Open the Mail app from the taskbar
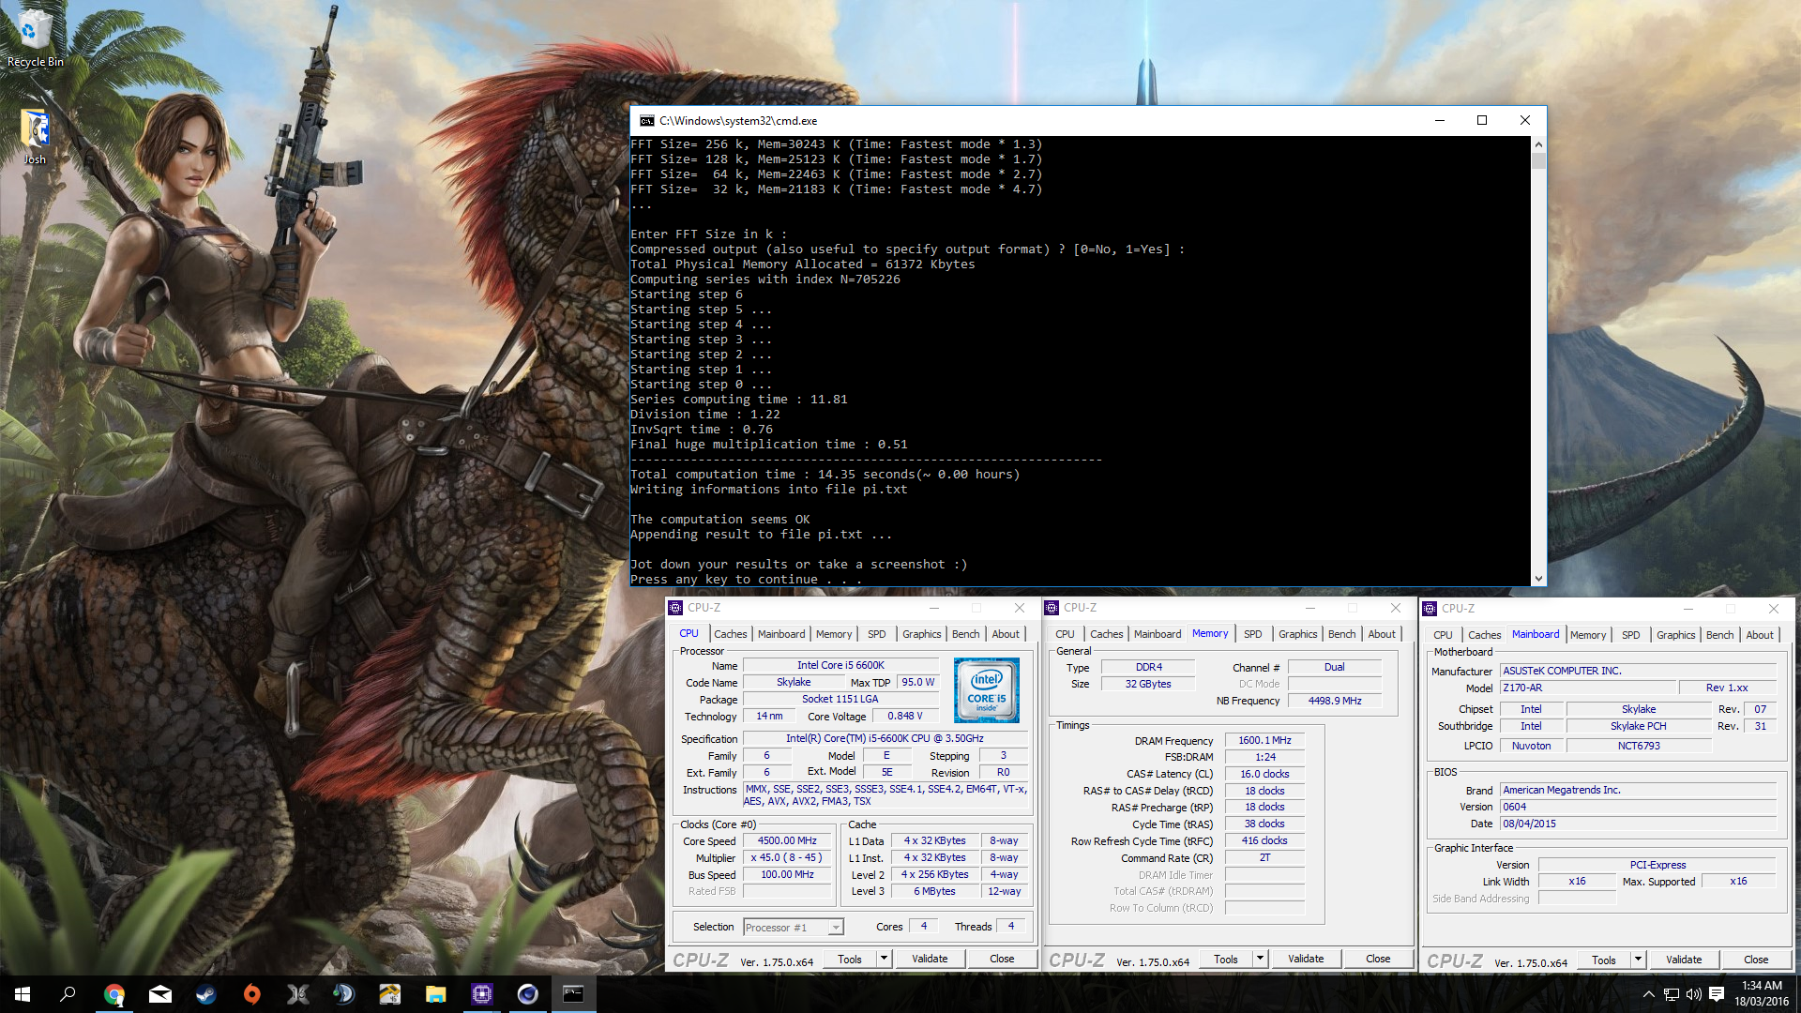 (x=160, y=994)
